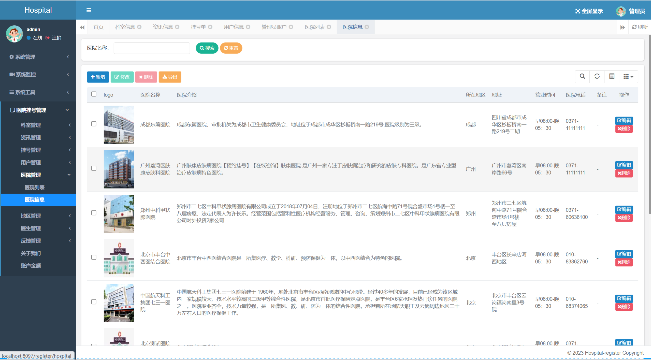Screen dimensions: 651x360
Task: Click the 注销 logout icon
Action: tap(48, 38)
